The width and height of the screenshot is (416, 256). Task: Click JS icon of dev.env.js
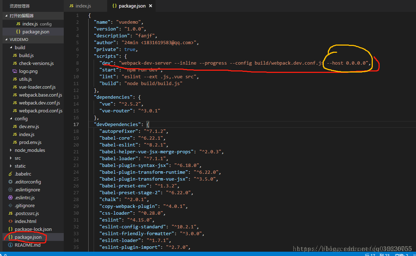15,126
